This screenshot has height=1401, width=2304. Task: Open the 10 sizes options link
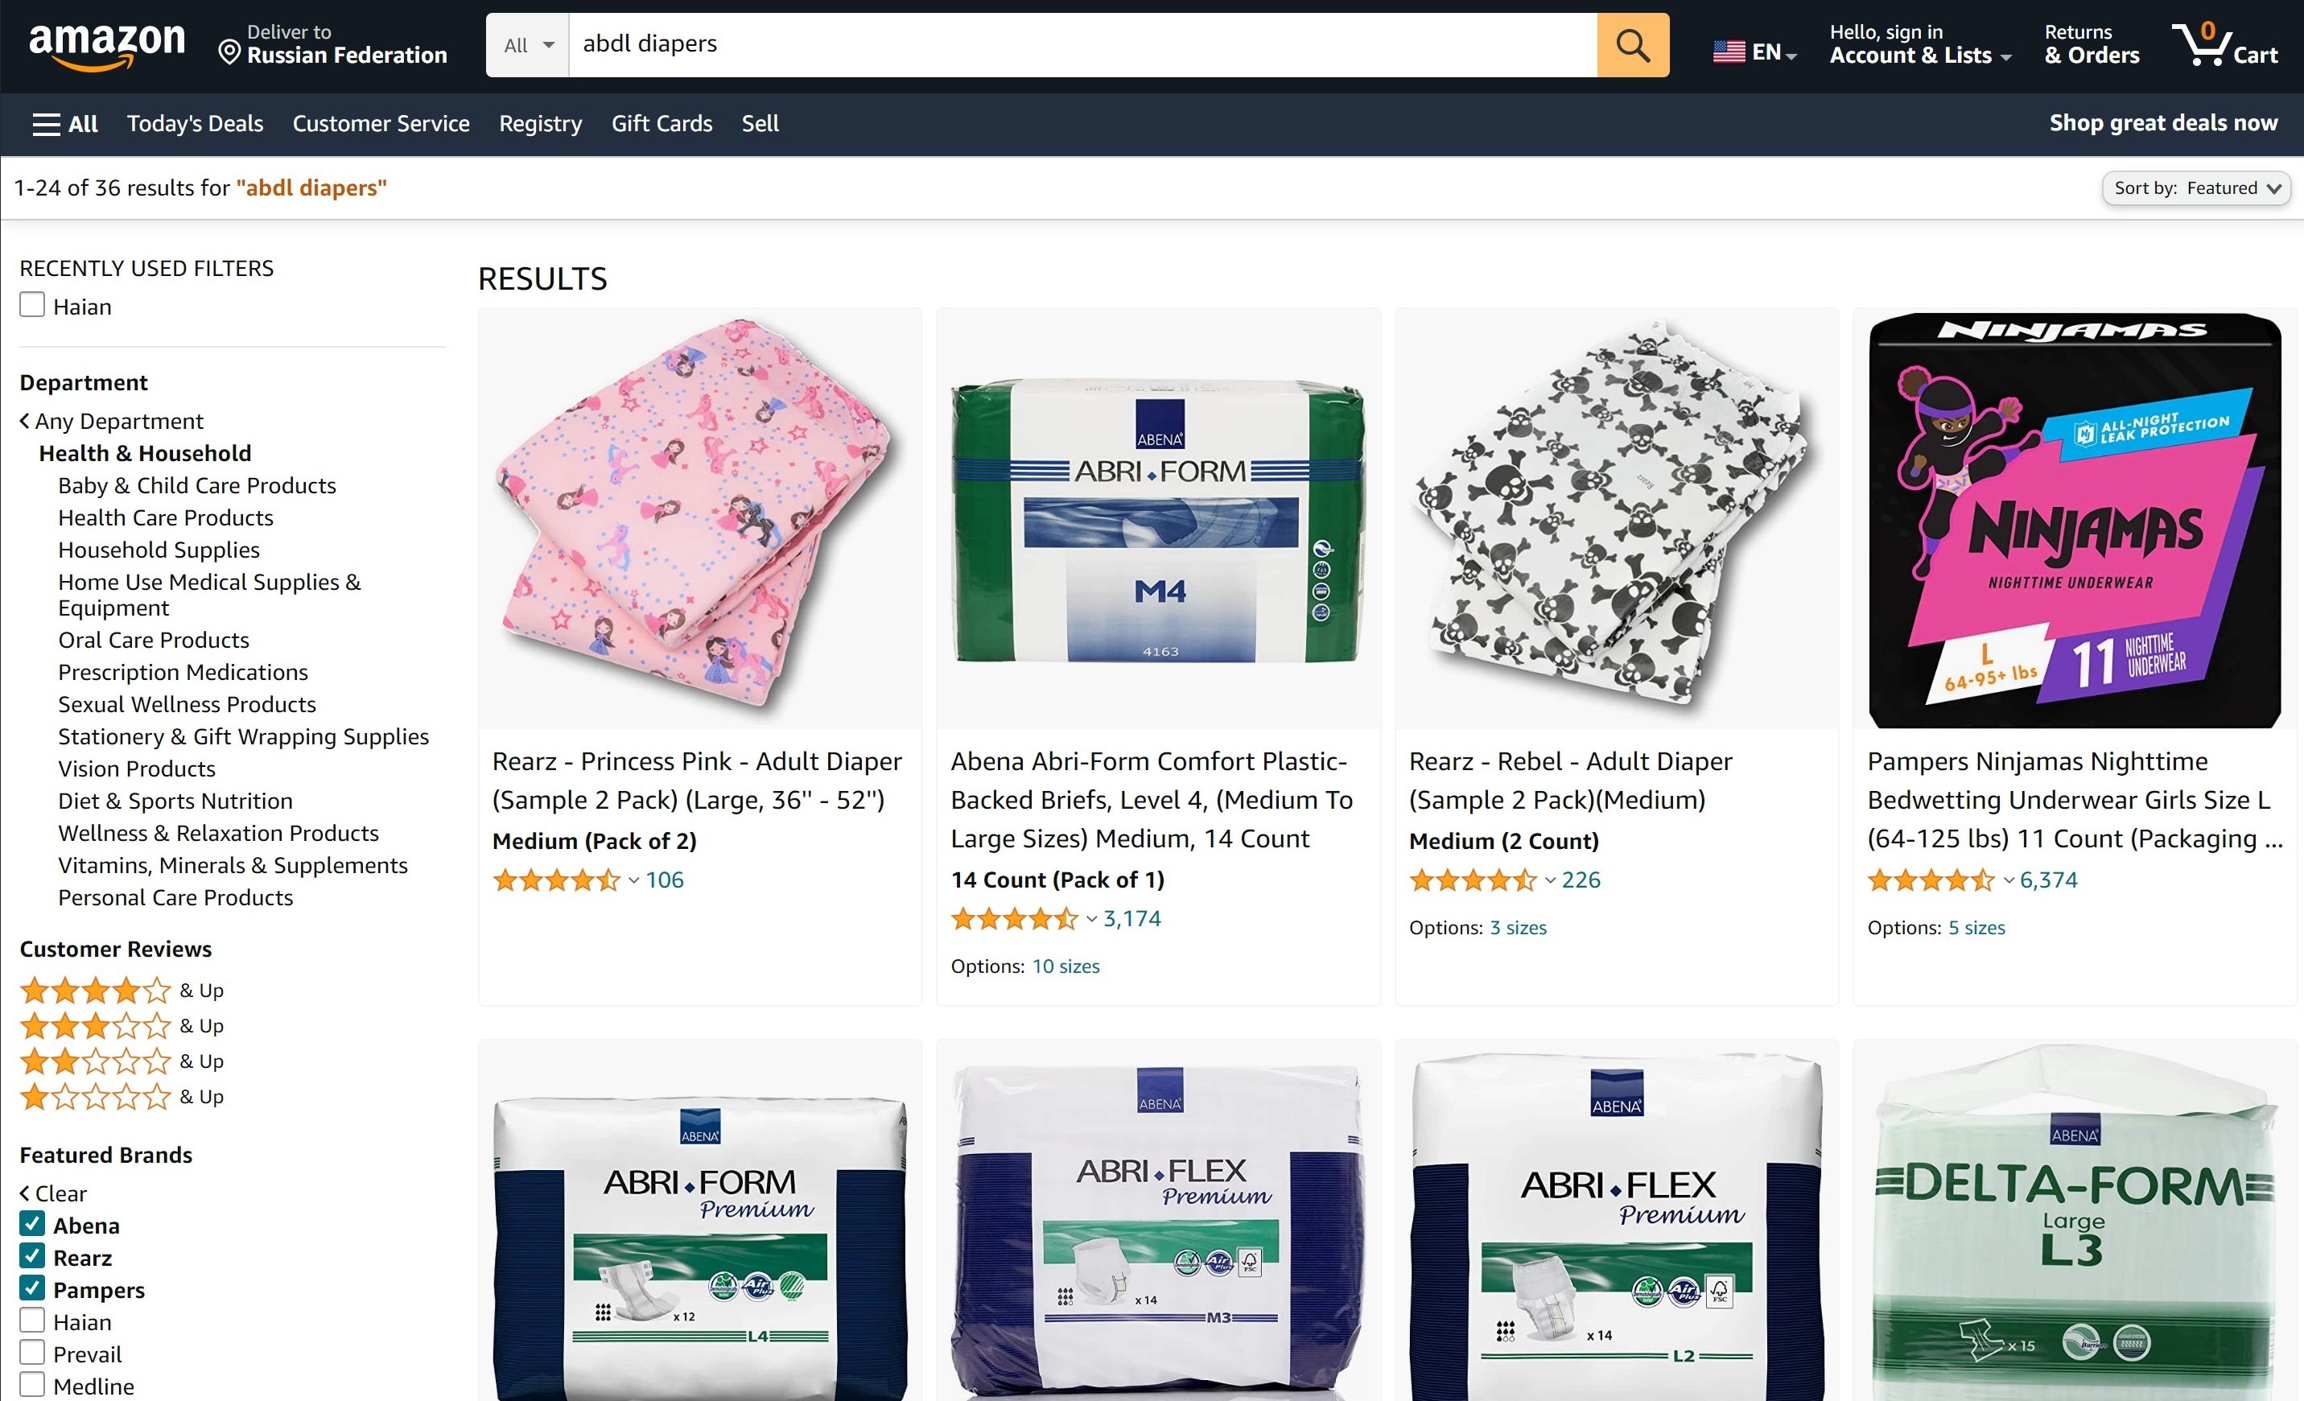coord(1066,966)
